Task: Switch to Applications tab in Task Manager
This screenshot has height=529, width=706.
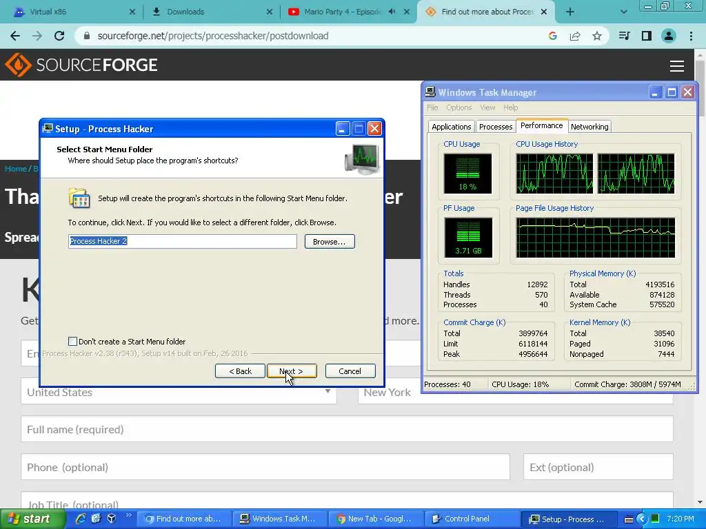Action: (451, 127)
